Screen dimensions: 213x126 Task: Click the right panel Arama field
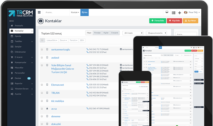186,34
